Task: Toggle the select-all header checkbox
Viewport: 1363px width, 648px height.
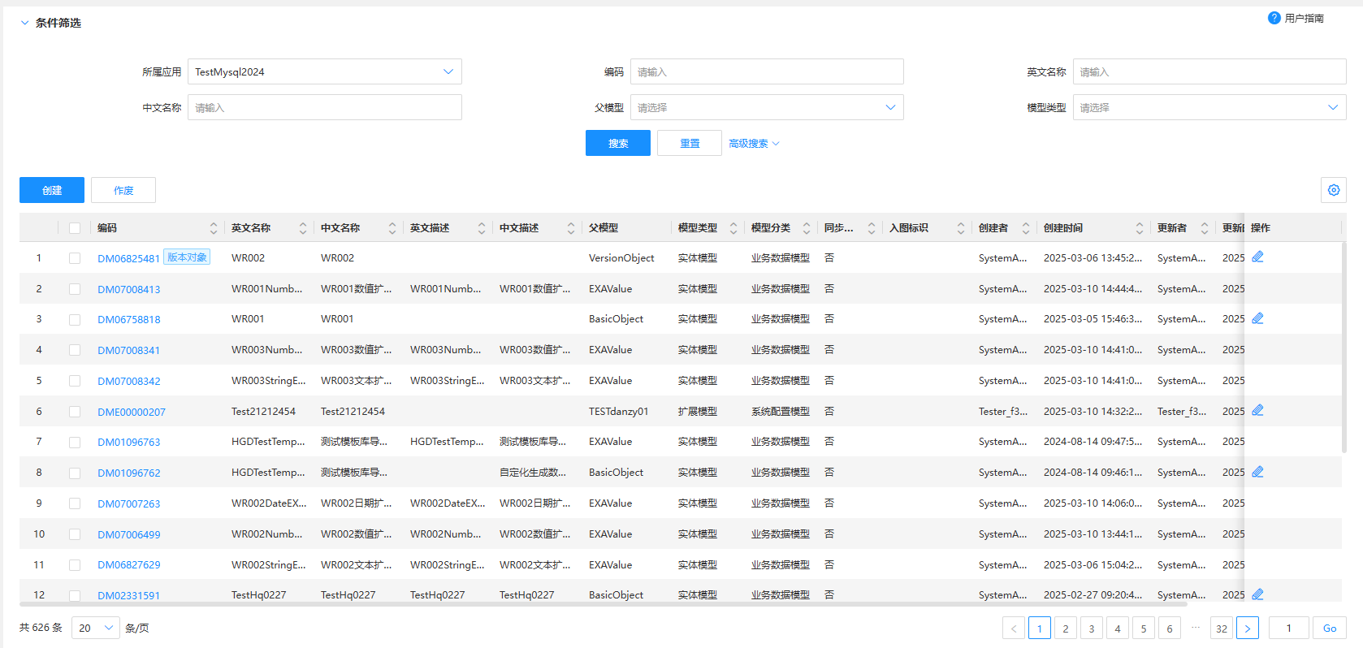Action: point(75,228)
